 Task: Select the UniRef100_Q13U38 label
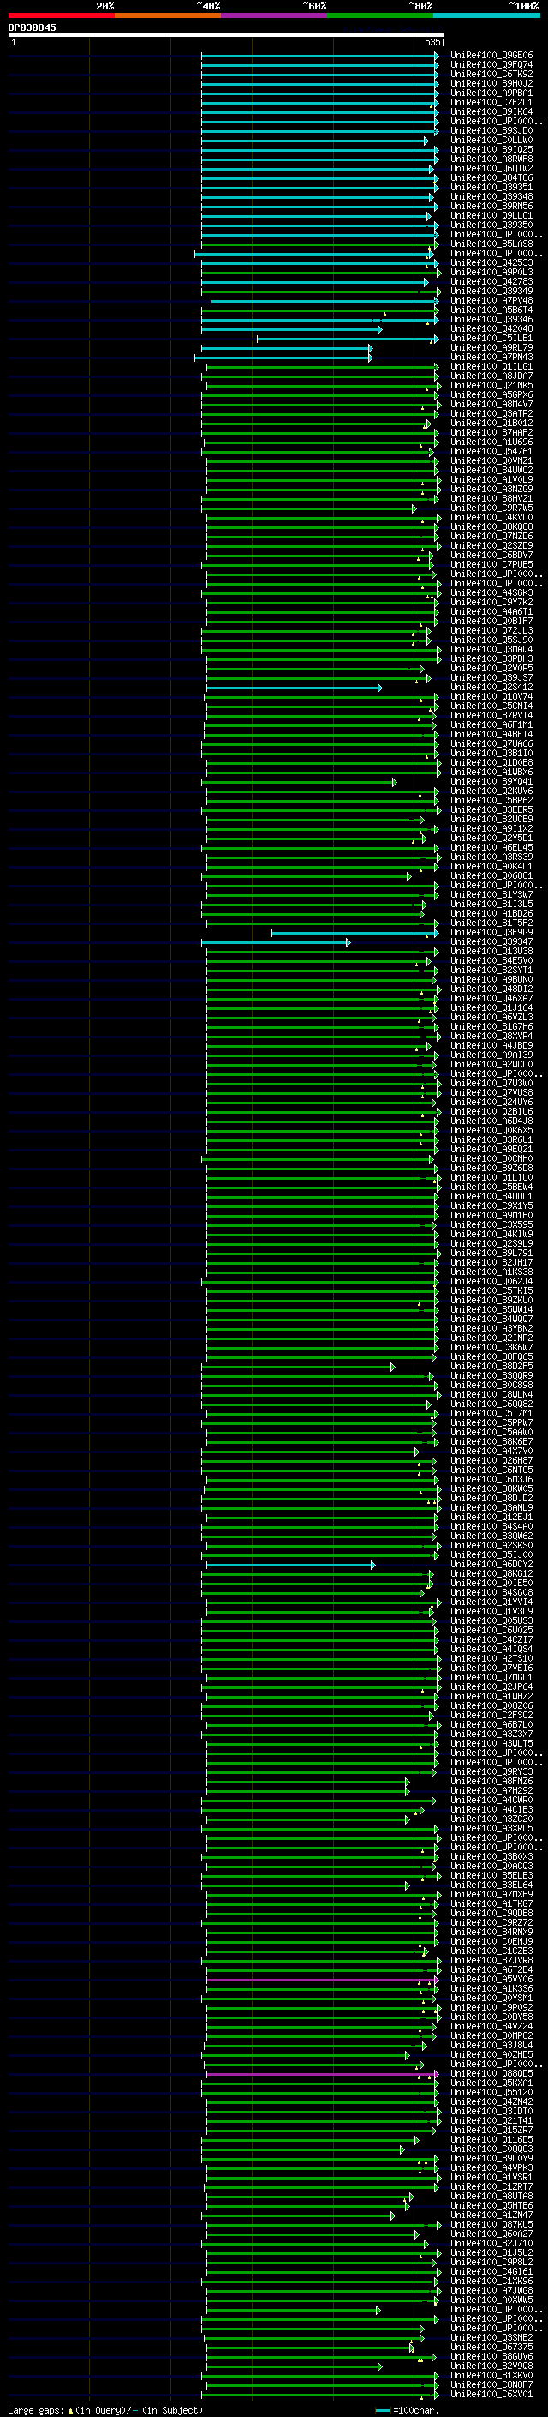(x=491, y=951)
